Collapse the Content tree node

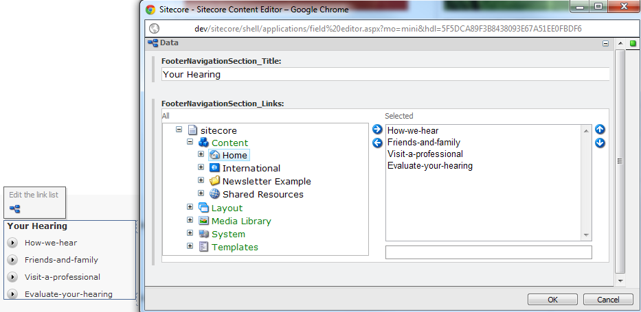pyautogui.click(x=190, y=142)
